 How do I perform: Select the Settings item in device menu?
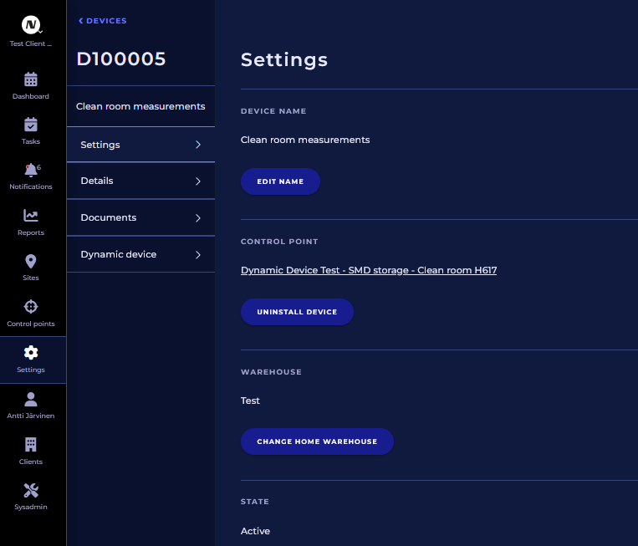(x=140, y=145)
